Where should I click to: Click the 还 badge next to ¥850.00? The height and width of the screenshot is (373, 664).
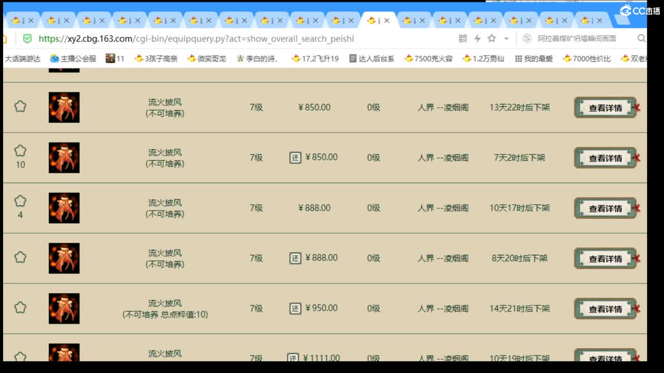point(295,157)
